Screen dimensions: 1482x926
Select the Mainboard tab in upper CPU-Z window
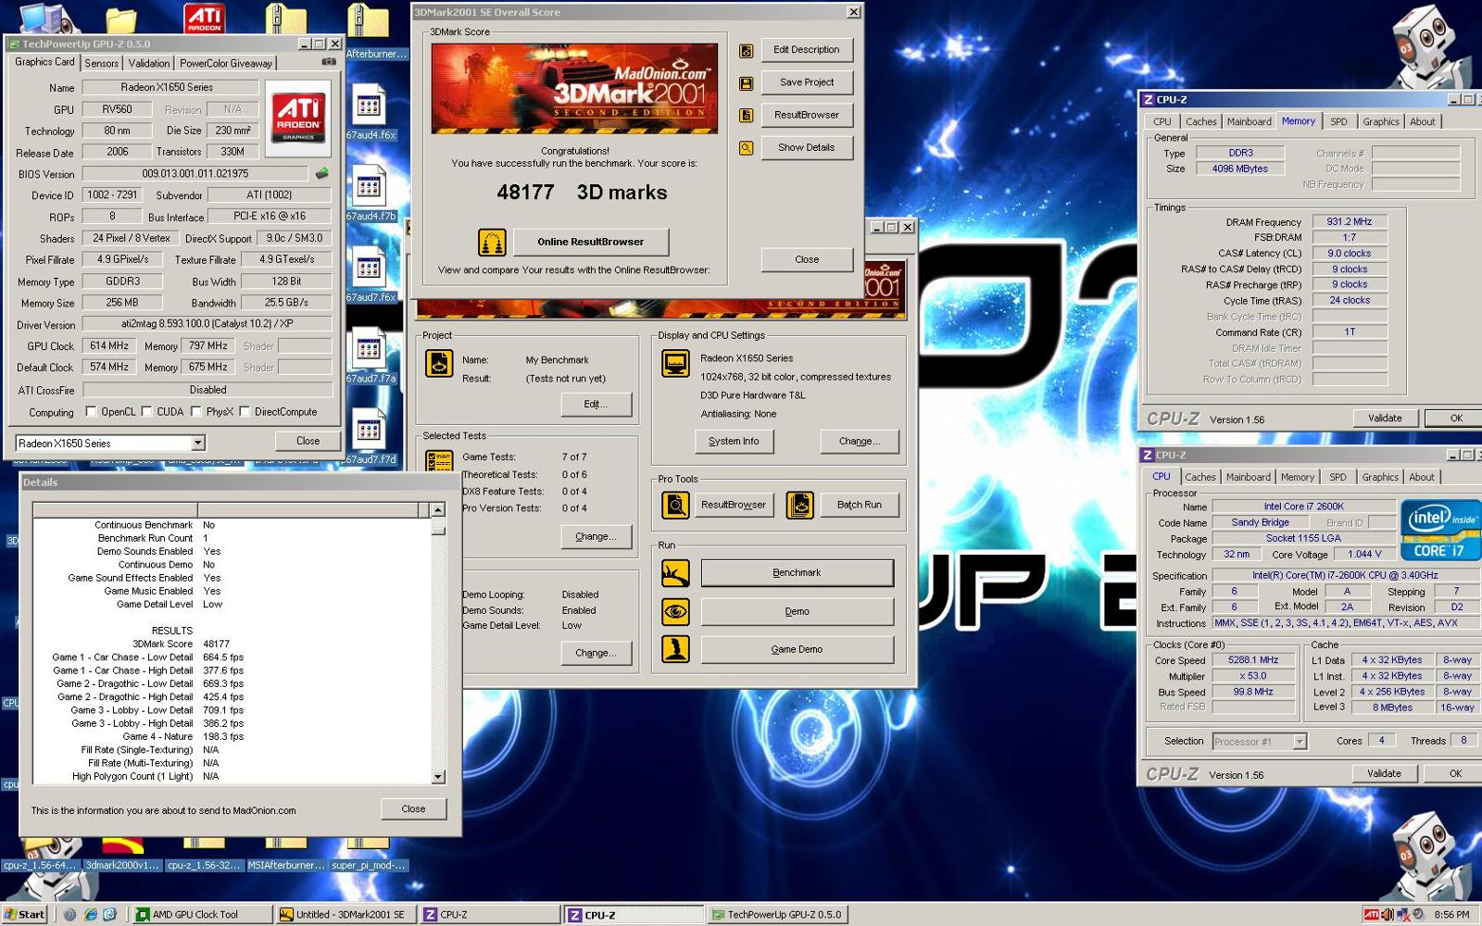1250,122
